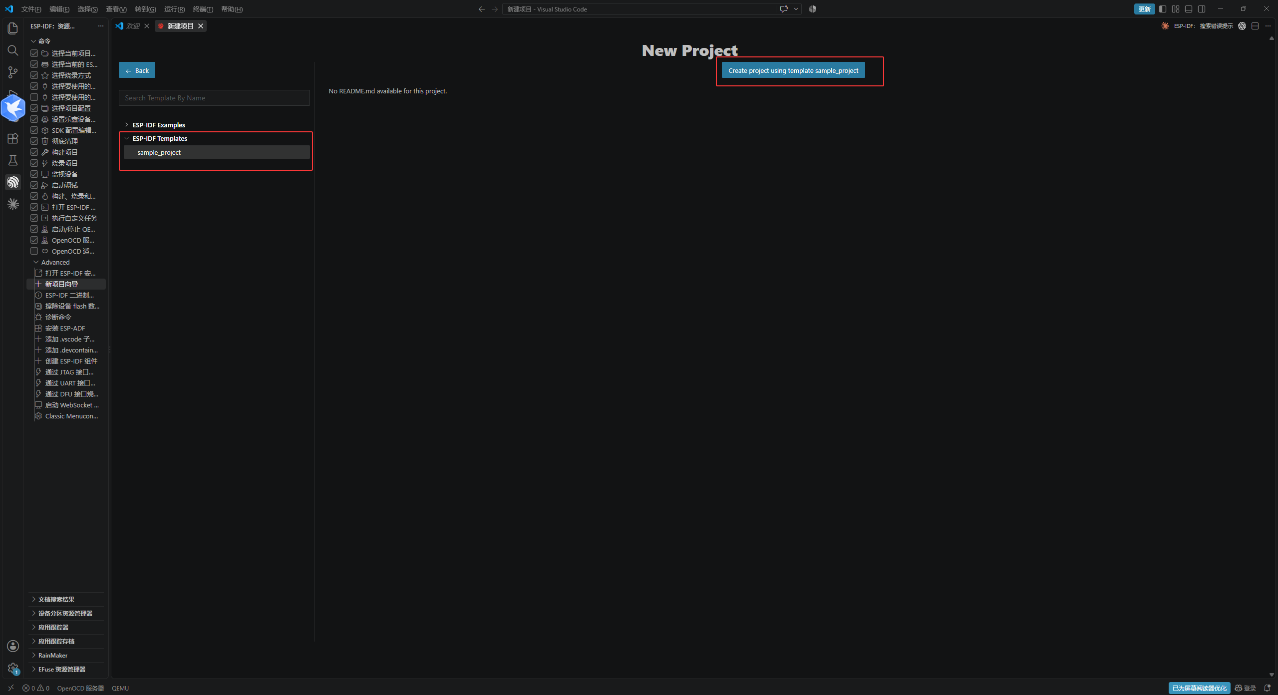1278x695 pixels.
Task: Open the ChatGPT icon in the editor toolbar
Action: point(1242,26)
